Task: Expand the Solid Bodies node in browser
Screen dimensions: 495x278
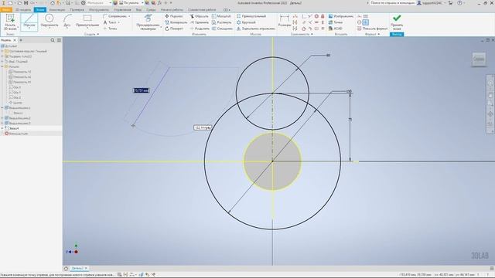Action: 2,56
